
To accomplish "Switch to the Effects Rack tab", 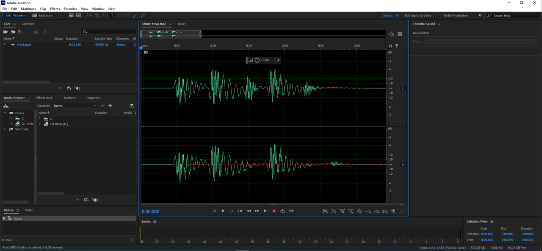I will click(44, 98).
